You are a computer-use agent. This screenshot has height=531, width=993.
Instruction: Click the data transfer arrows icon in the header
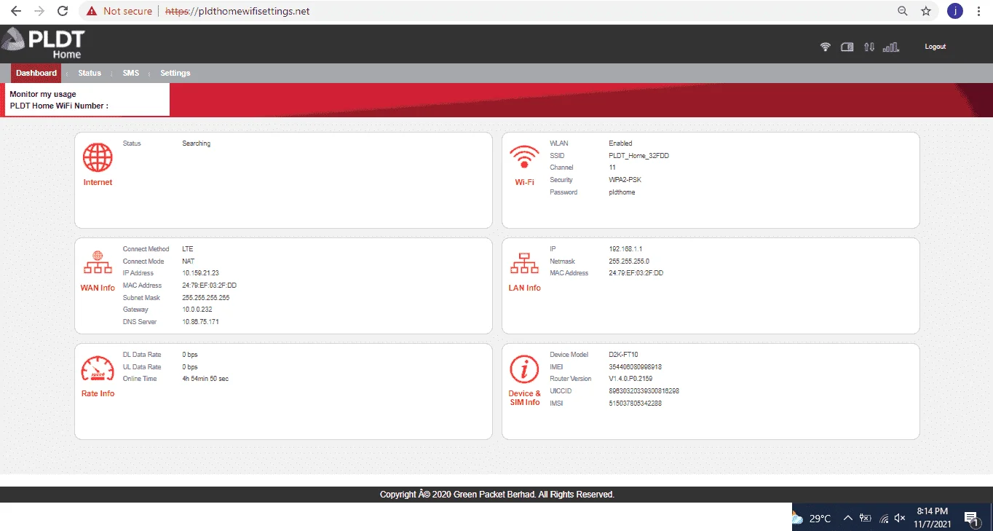[869, 47]
